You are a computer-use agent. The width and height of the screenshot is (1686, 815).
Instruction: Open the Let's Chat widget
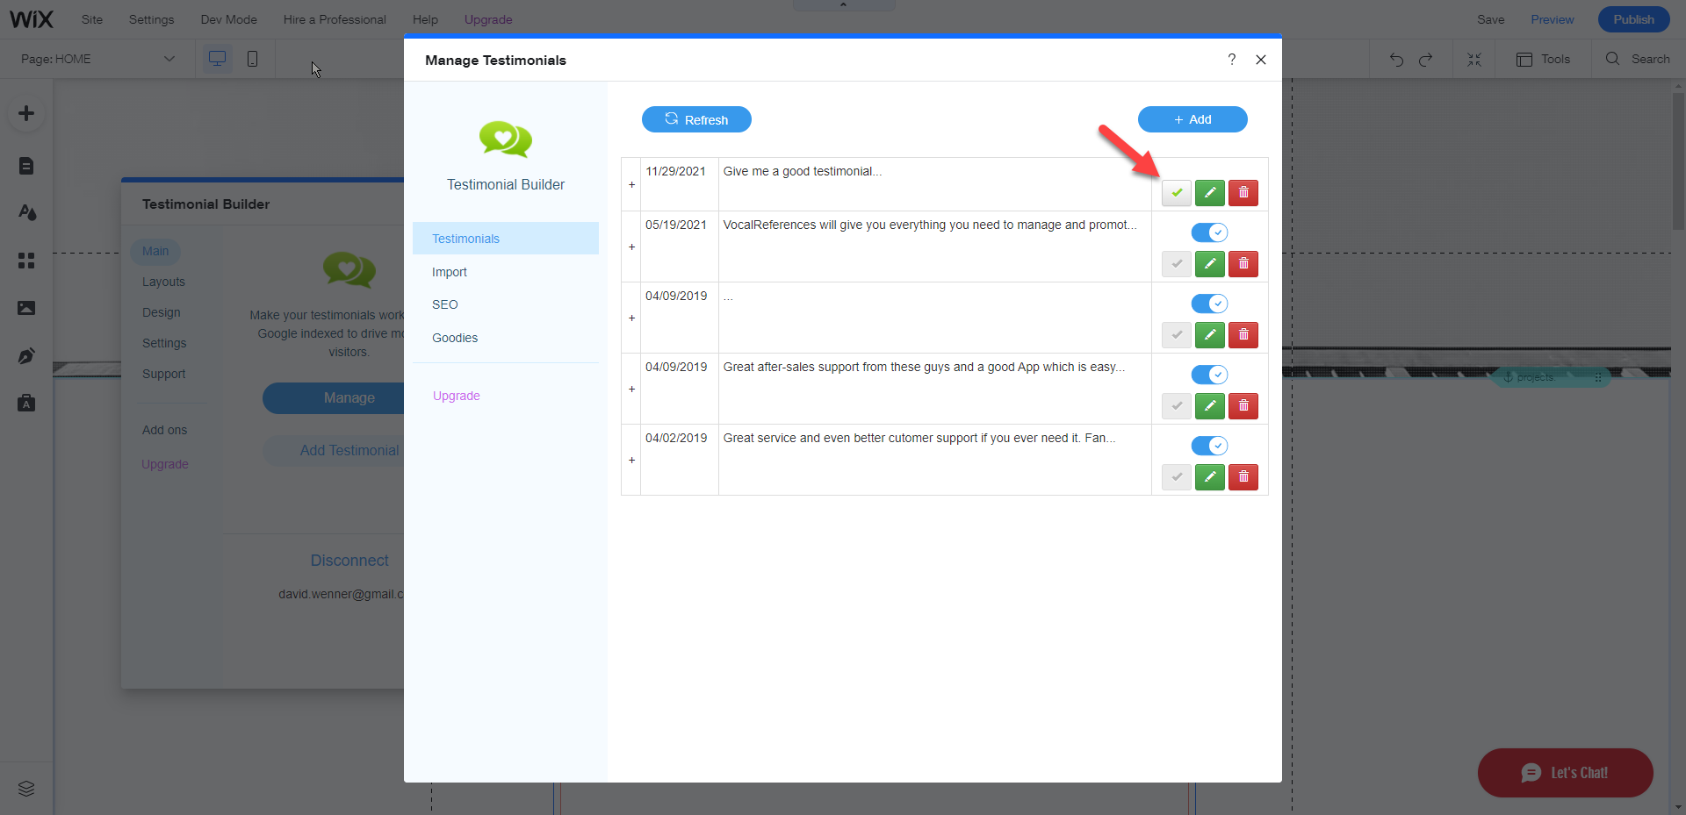click(1565, 773)
